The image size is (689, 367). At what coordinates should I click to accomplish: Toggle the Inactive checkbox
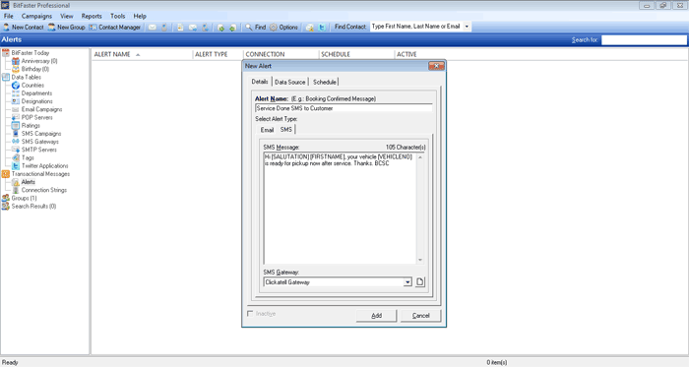[250, 314]
